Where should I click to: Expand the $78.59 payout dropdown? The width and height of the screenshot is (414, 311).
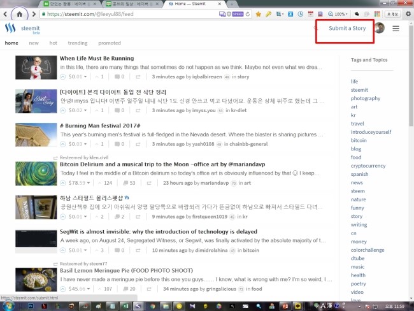(88, 183)
